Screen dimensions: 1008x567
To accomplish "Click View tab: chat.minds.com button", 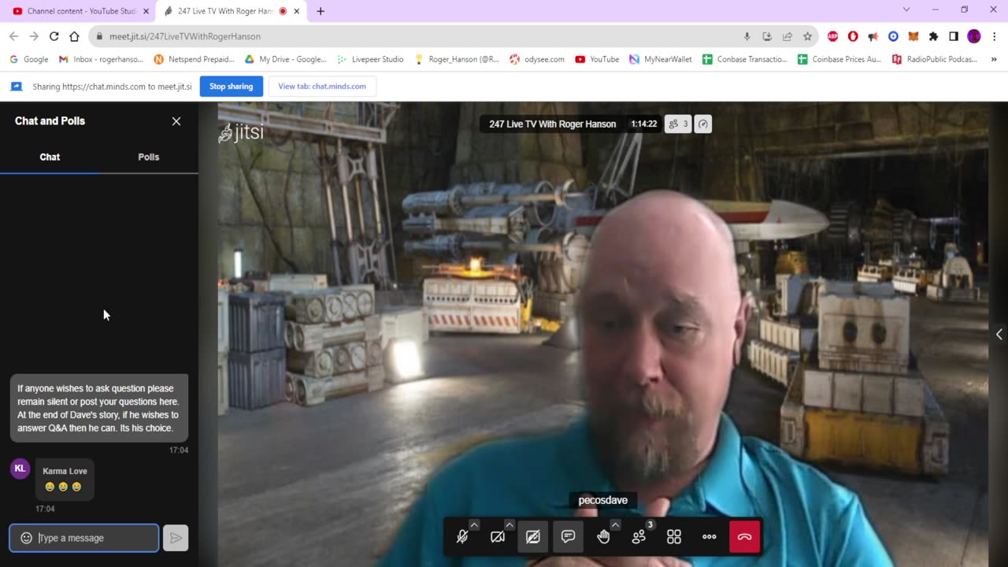I will coord(322,87).
